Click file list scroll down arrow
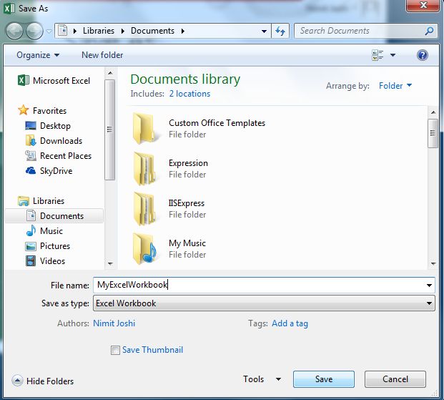This screenshot has height=400, width=444. pyautogui.click(x=433, y=264)
